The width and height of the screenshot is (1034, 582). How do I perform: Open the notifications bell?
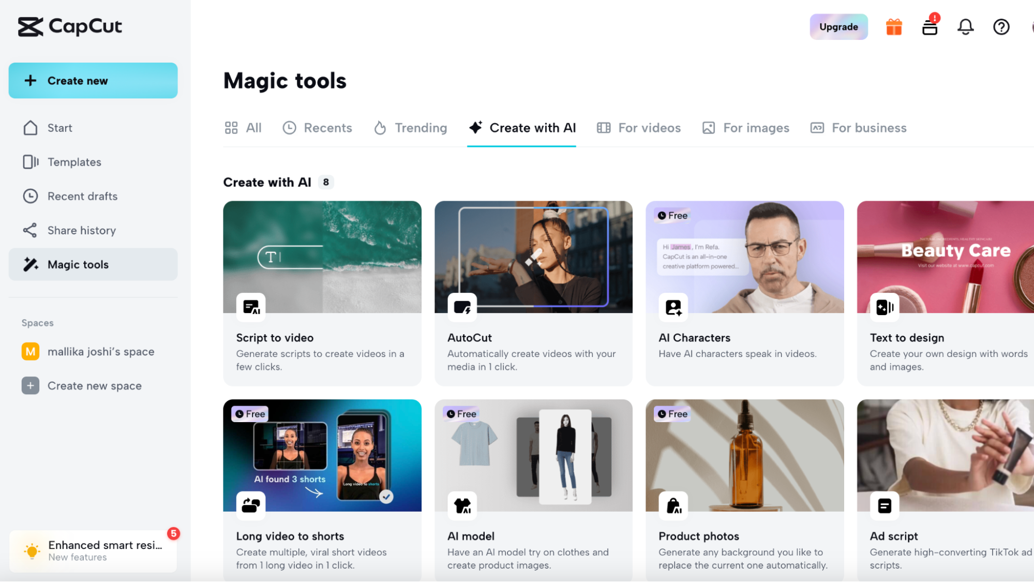tap(965, 27)
